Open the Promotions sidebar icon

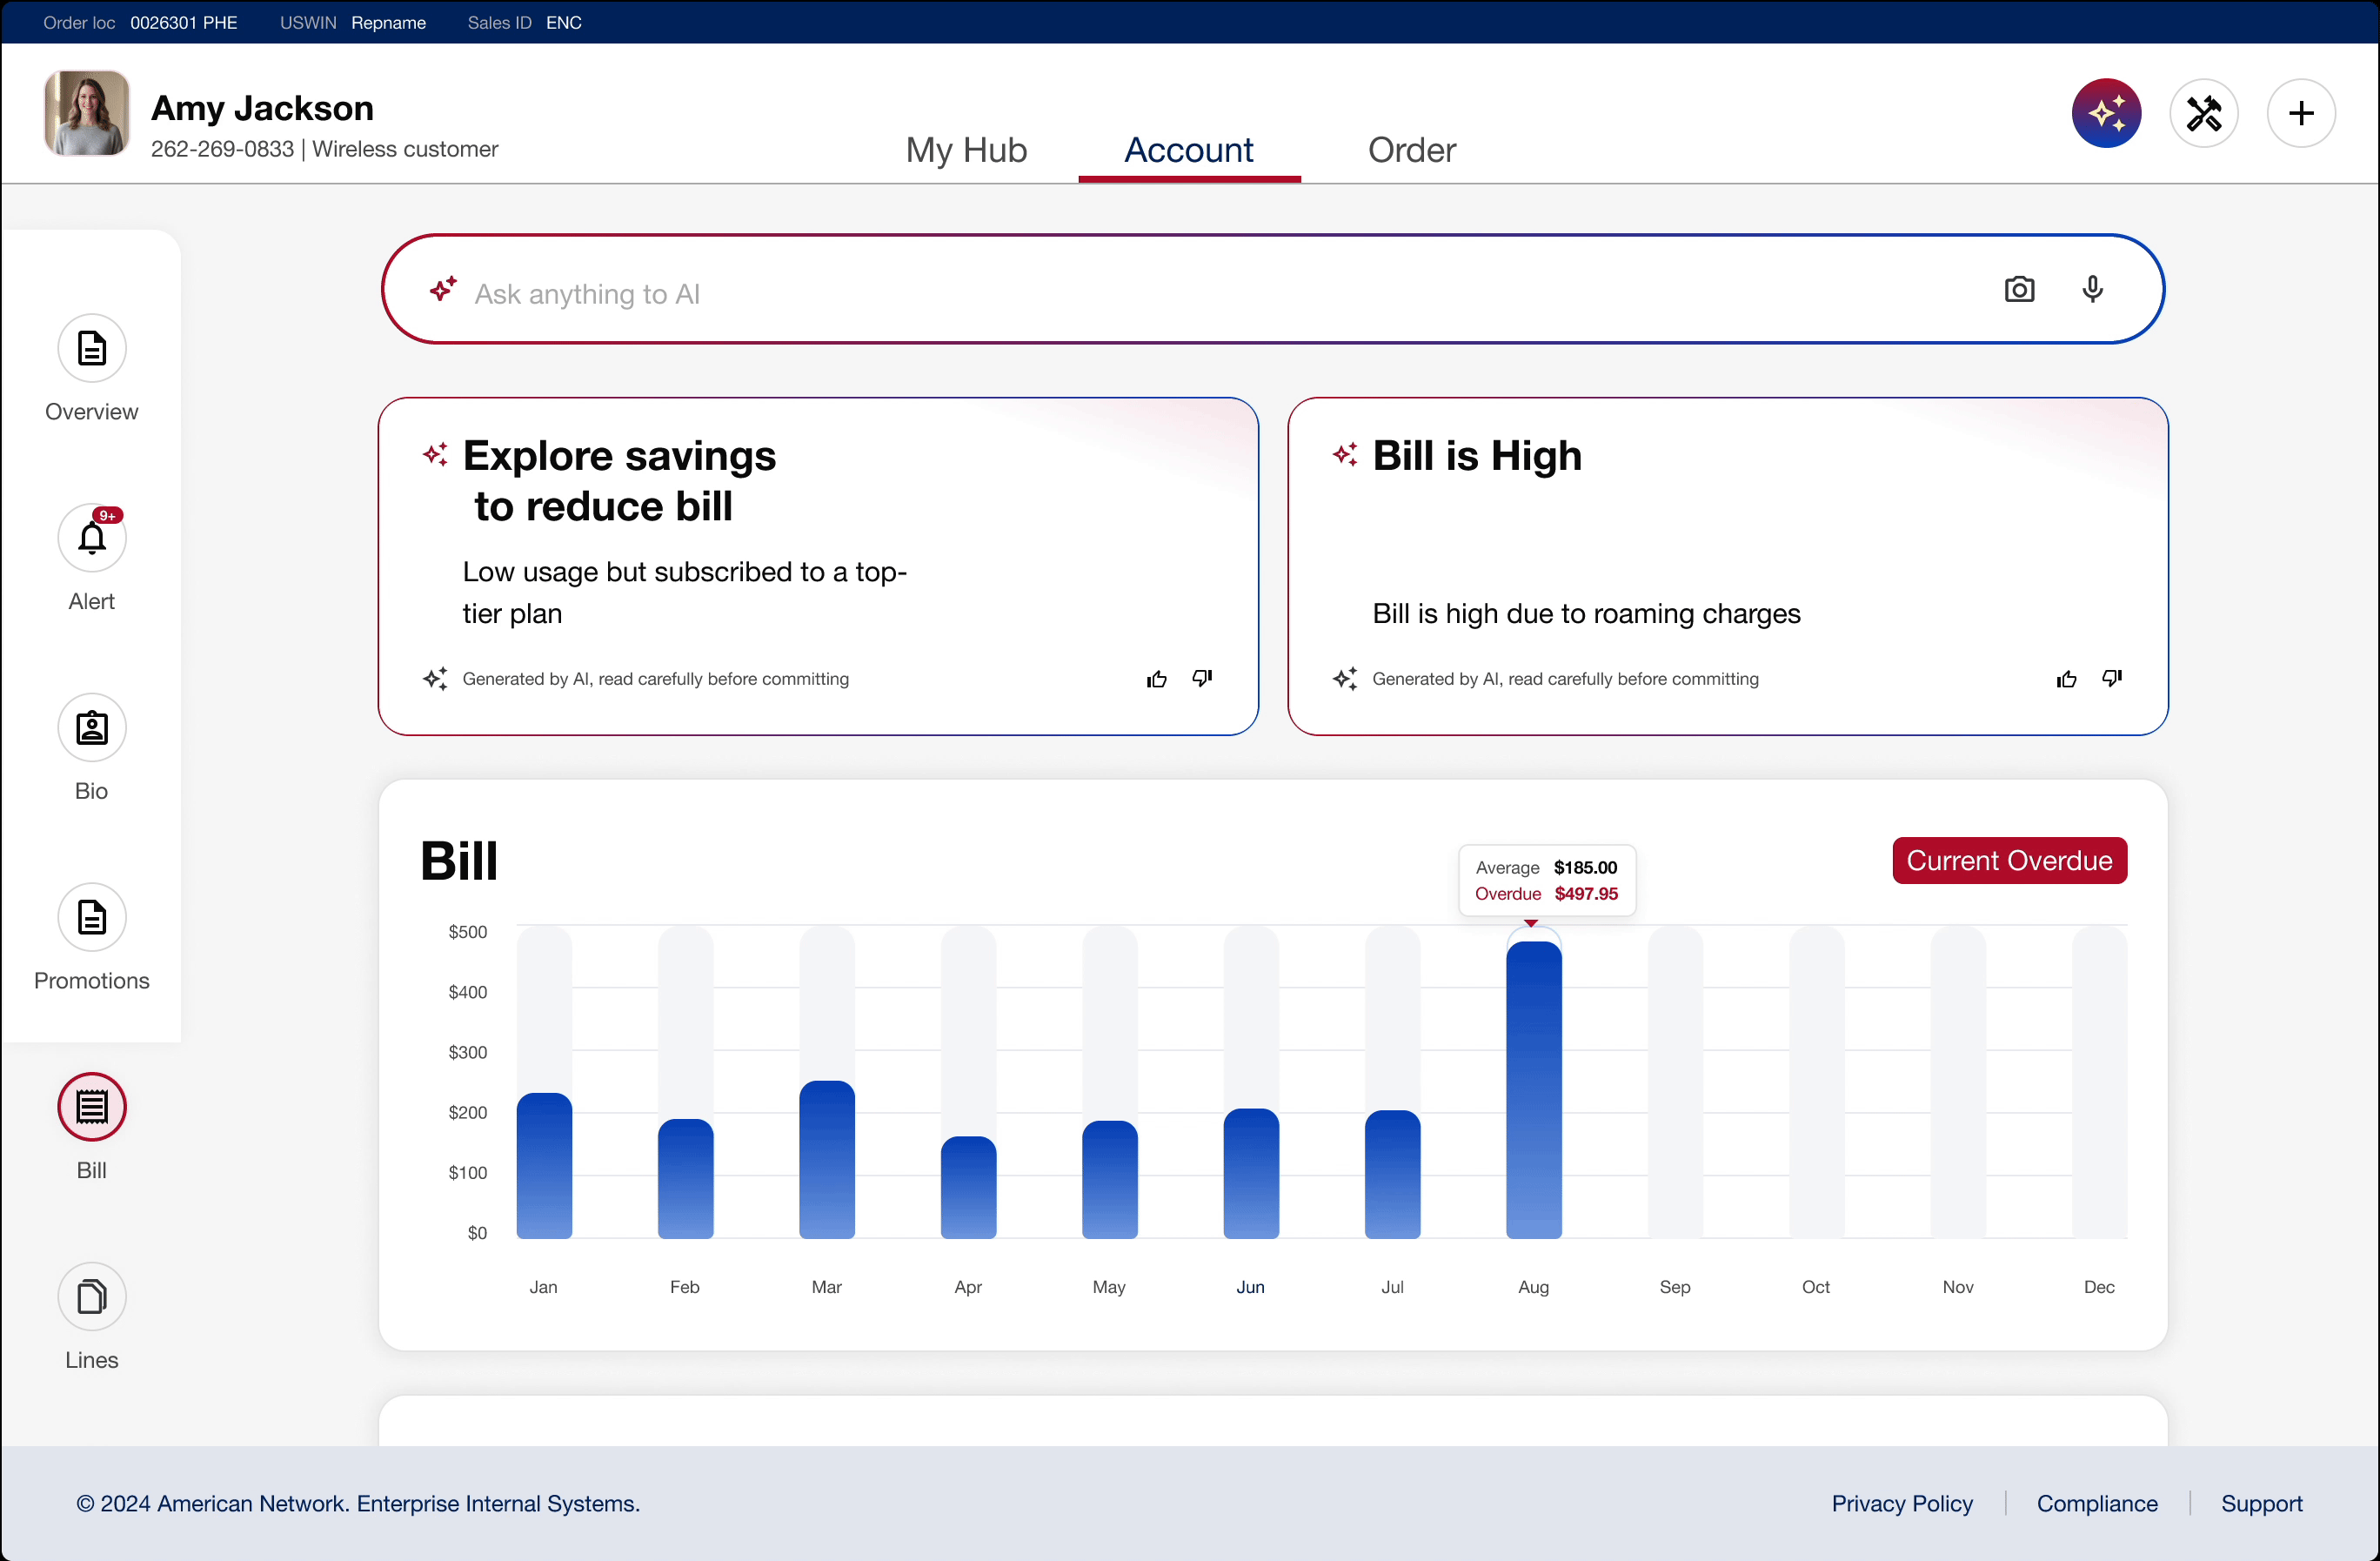pyautogui.click(x=92, y=917)
